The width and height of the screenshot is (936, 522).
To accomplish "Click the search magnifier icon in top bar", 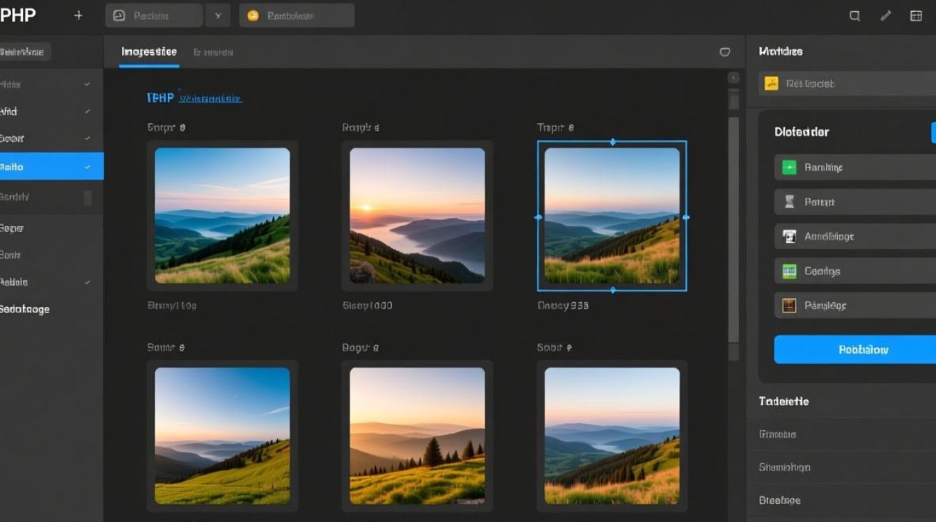I will [x=855, y=15].
